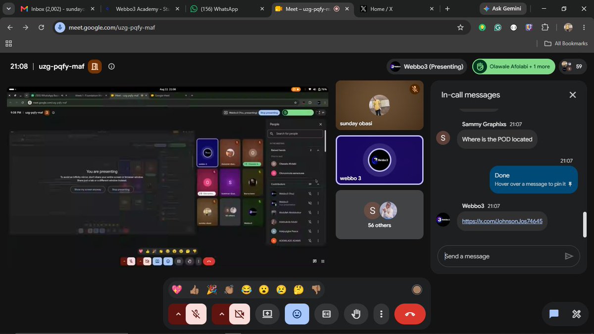Click the Webbo3 (Presenting) chip
Screen dimensions: 594x334
coord(427,66)
